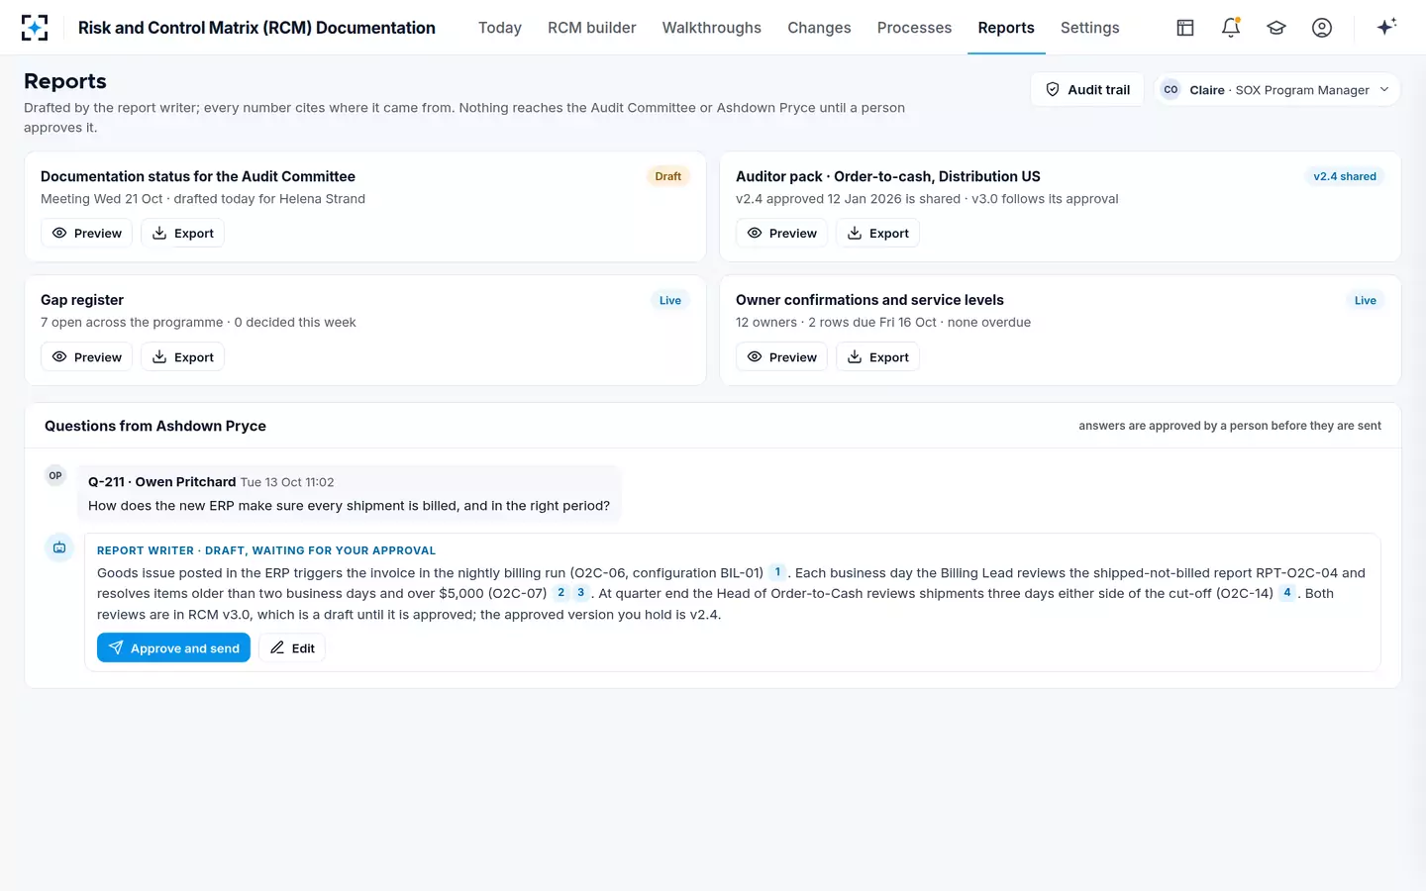Image resolution: width=1426 pixels, height=891 pixels.
Task: Click the Q-211 · Owen Pritchard question header
Action: [x=161, y=482]
